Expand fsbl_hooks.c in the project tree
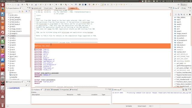192x108 pixels. [8, 22]
